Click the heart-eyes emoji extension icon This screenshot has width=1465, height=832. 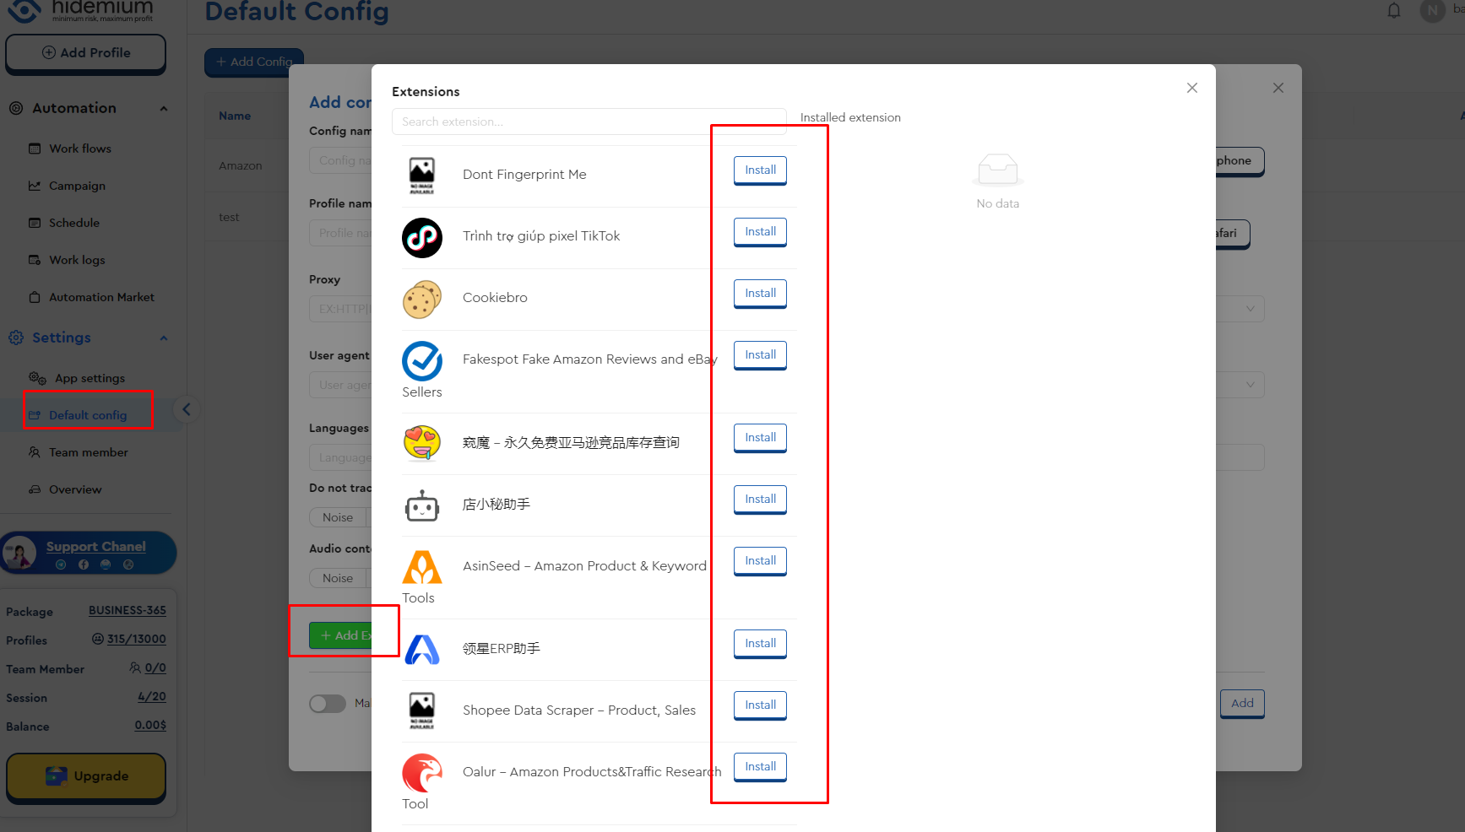point(422,444)
